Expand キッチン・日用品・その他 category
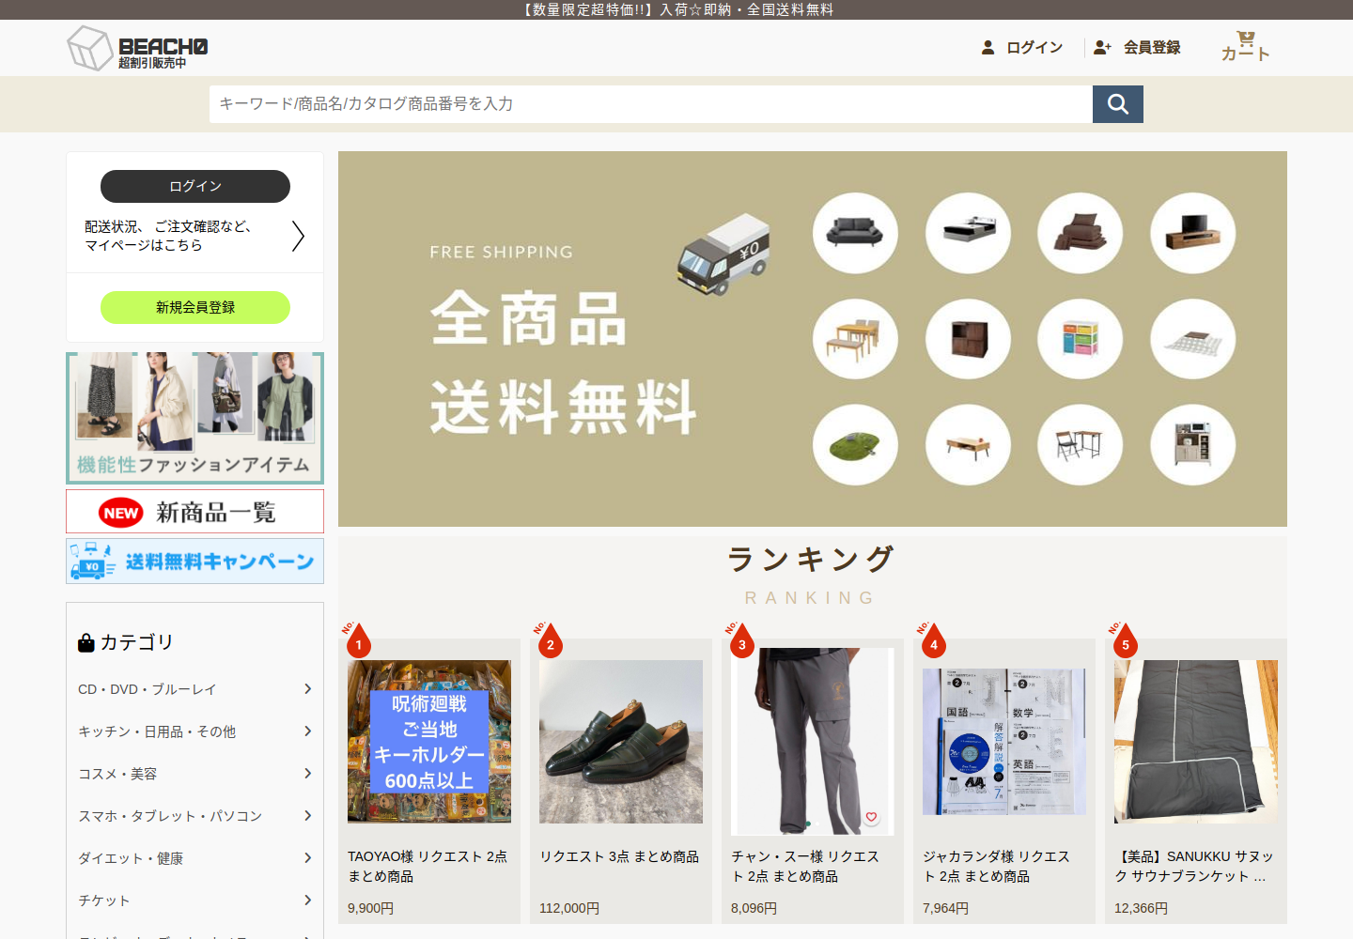The height and width of the screenshot is (939, 1353). pos(195,731)
